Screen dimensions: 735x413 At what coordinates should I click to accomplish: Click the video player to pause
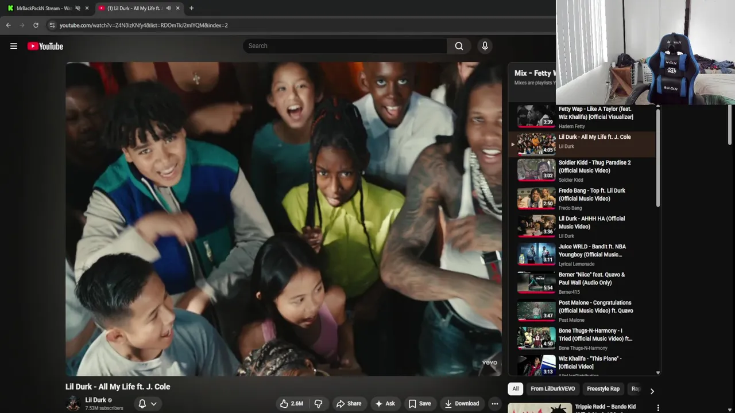(284, 219)
